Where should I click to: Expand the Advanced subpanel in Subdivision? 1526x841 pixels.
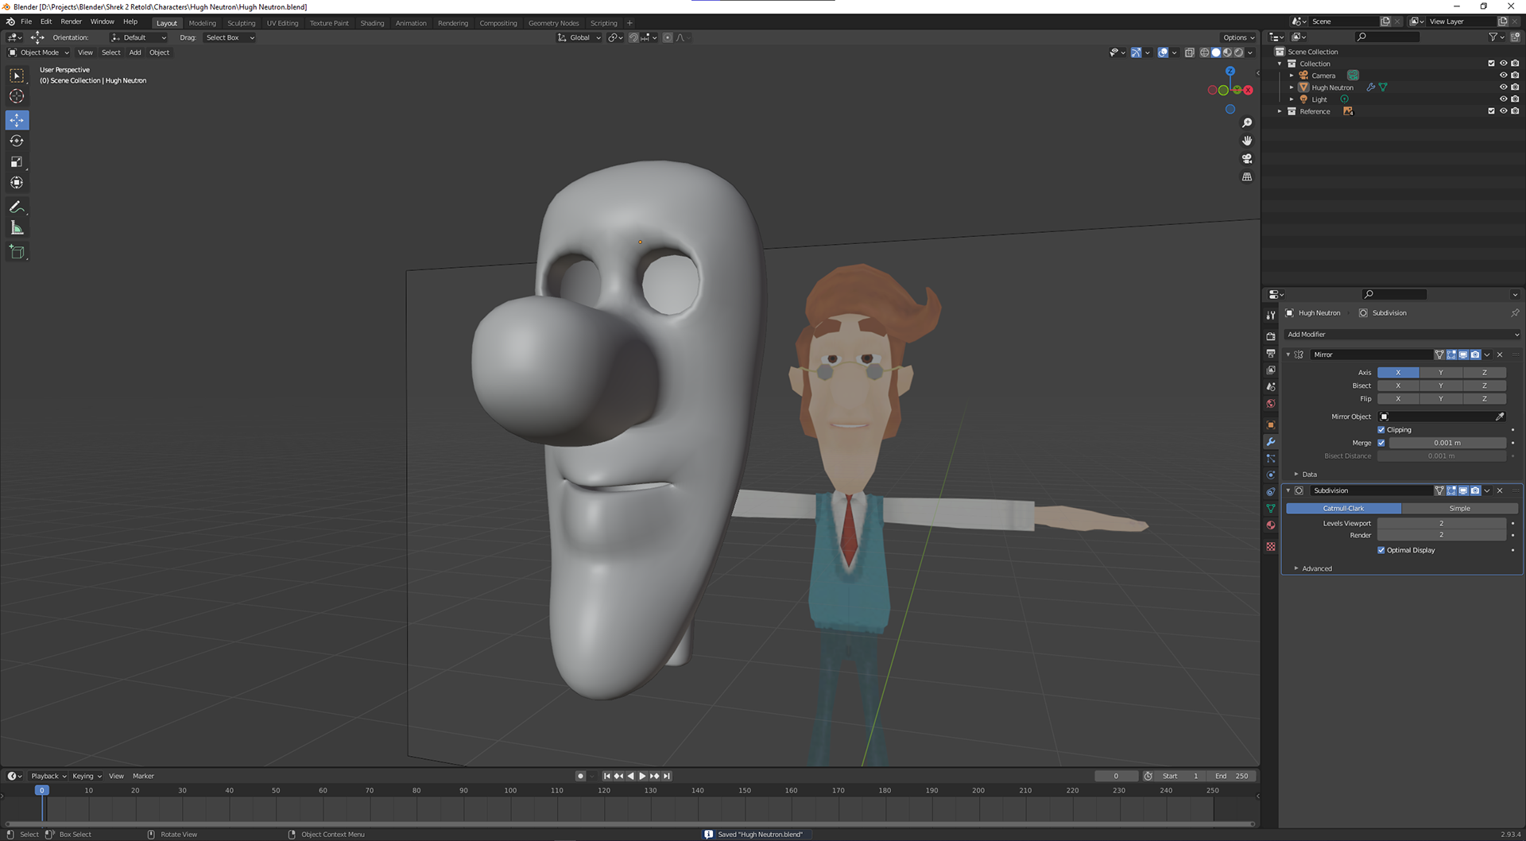(x=1296, y=568)
